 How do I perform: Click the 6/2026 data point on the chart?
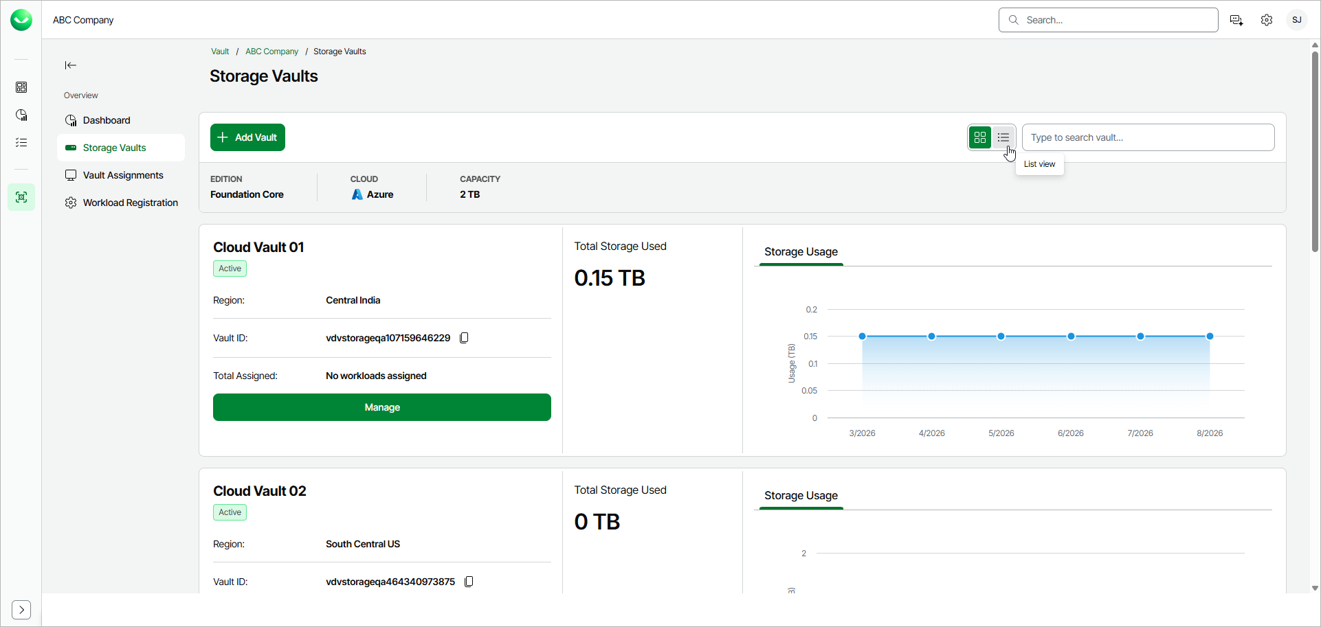coord(1071,337)
